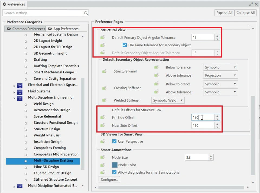
Task: Toggle Use same tolerance for secondary object
Action: tap(125, 45)
